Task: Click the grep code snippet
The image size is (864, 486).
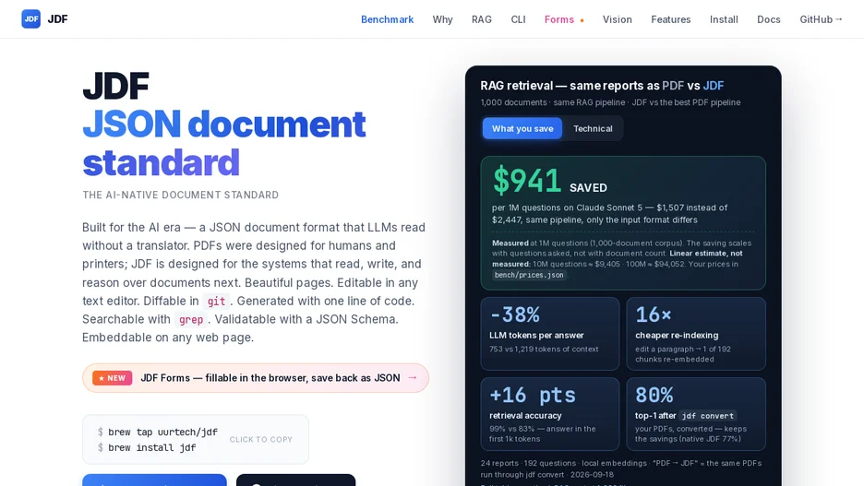Action: tap(191, 319)
